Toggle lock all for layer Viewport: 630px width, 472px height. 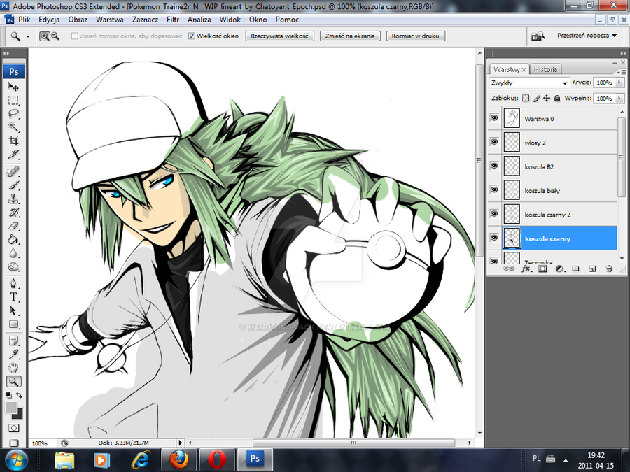click(557, 99)
